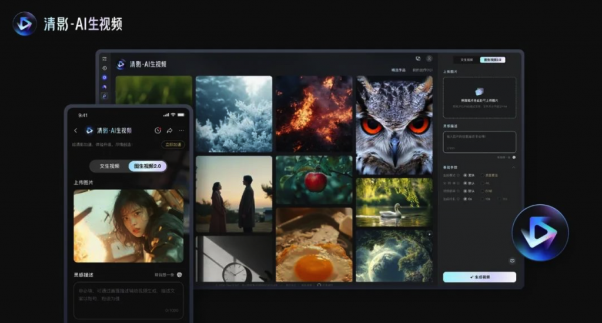Viewport: 602px width, 323px height.
Task: Open the fried egg video thumbnail
Action: click(x=314, y=245)
